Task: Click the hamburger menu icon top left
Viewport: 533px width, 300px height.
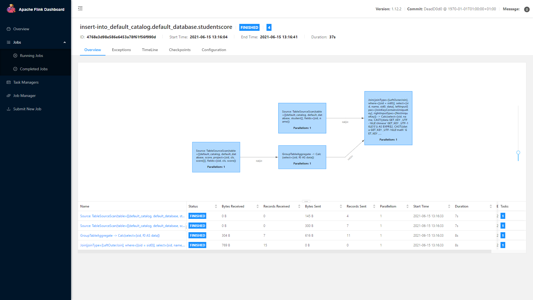Action: [80, 8]
